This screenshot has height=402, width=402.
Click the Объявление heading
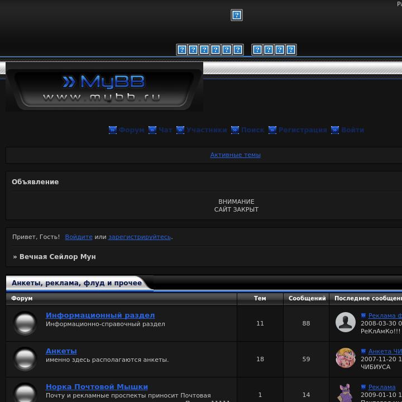click(x=35, y=182)
